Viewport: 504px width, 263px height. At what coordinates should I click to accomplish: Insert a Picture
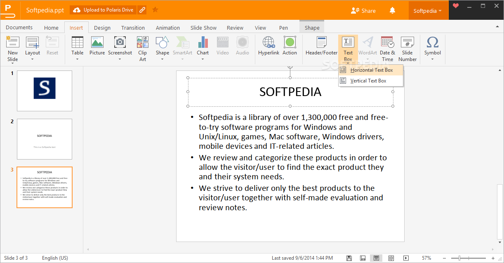(x=97, y=45)
